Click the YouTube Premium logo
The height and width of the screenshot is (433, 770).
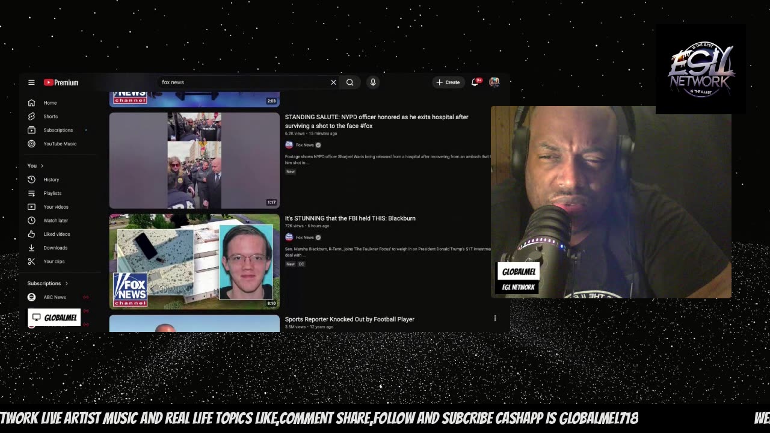[x=61, y=82]
